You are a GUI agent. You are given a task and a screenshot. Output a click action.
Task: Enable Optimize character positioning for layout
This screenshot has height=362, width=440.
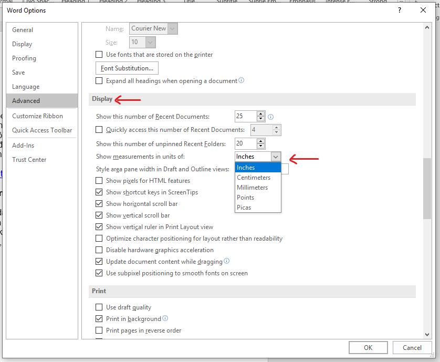[x=98, y=238]
